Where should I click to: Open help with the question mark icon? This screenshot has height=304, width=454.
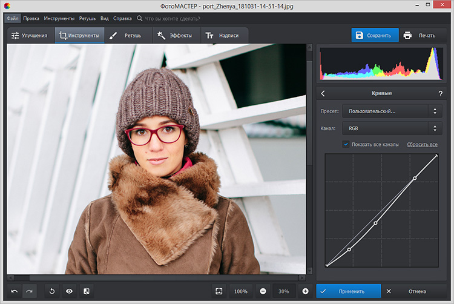click(440, 93)
